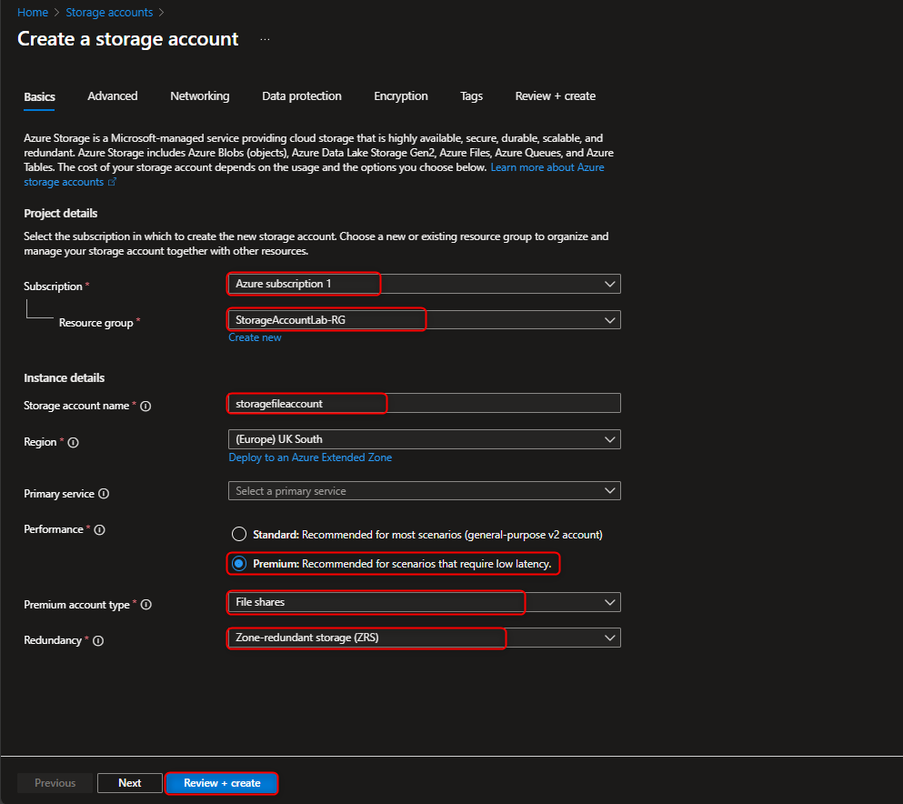The height and width of the screenshot is (804, 903).
Task: Open the Select a primary service dropdown
Action: [x=610, y=490]
